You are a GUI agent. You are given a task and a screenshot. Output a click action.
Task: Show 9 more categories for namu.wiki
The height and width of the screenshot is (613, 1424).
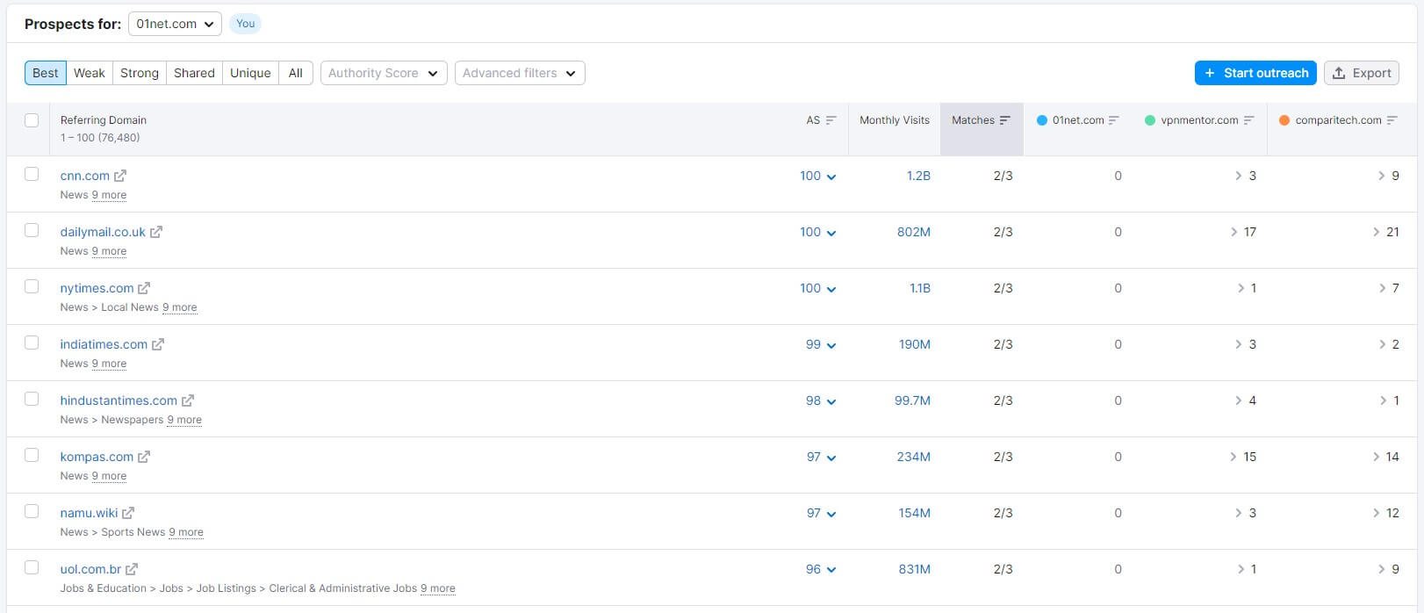tap(186, 532)
